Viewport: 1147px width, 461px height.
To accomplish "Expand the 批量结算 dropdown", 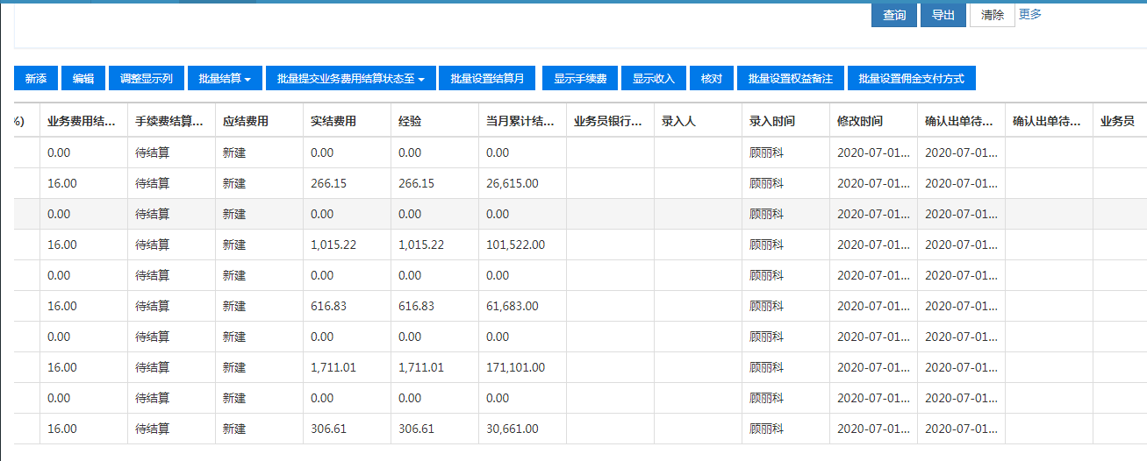I will 225,78.
